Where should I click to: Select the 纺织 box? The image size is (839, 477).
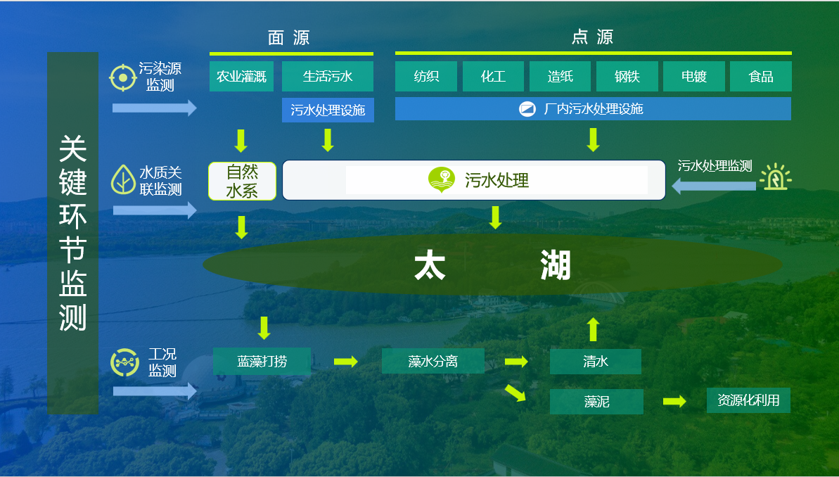[x=426, y=77]
